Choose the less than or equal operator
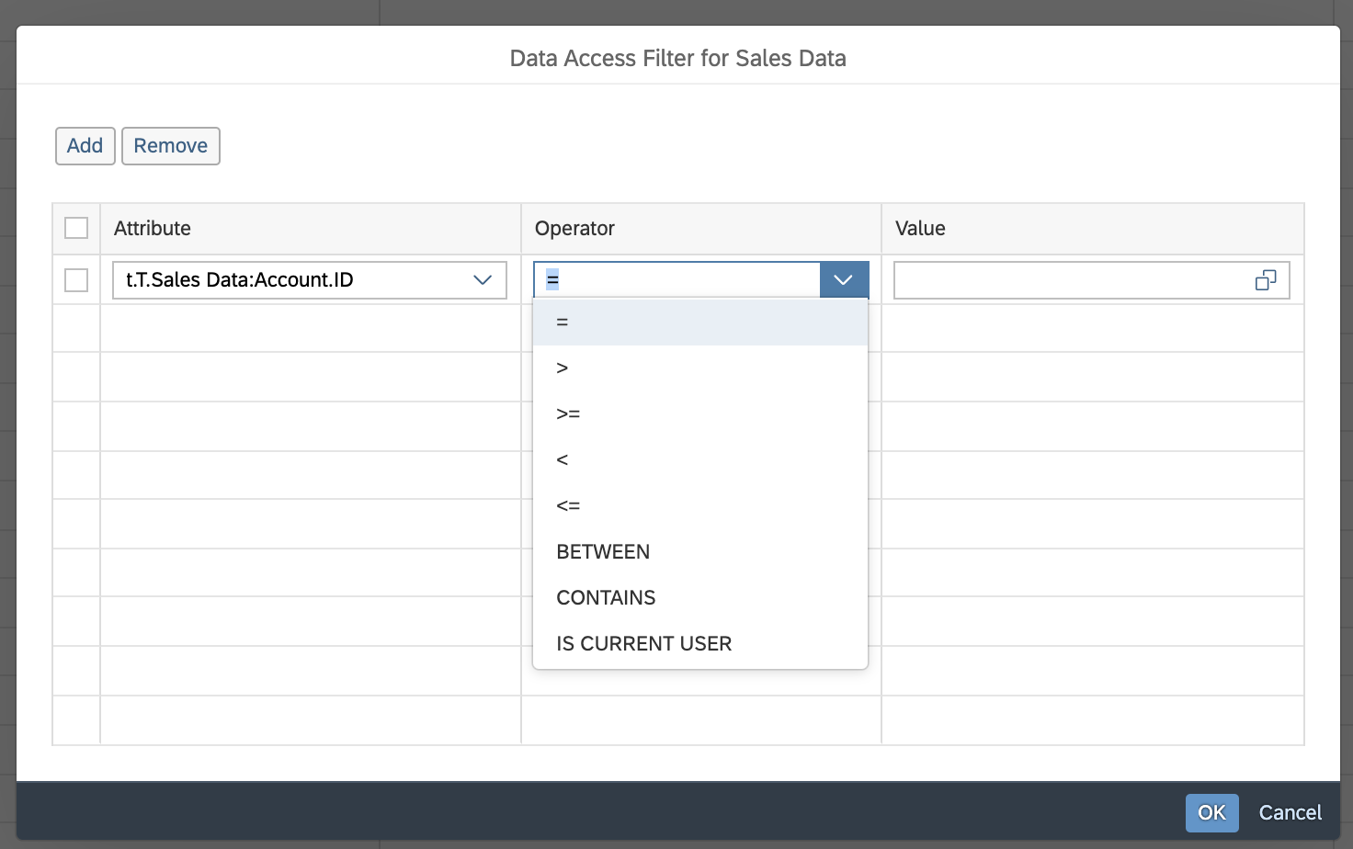1353x849 pixels. pos(568,506)
